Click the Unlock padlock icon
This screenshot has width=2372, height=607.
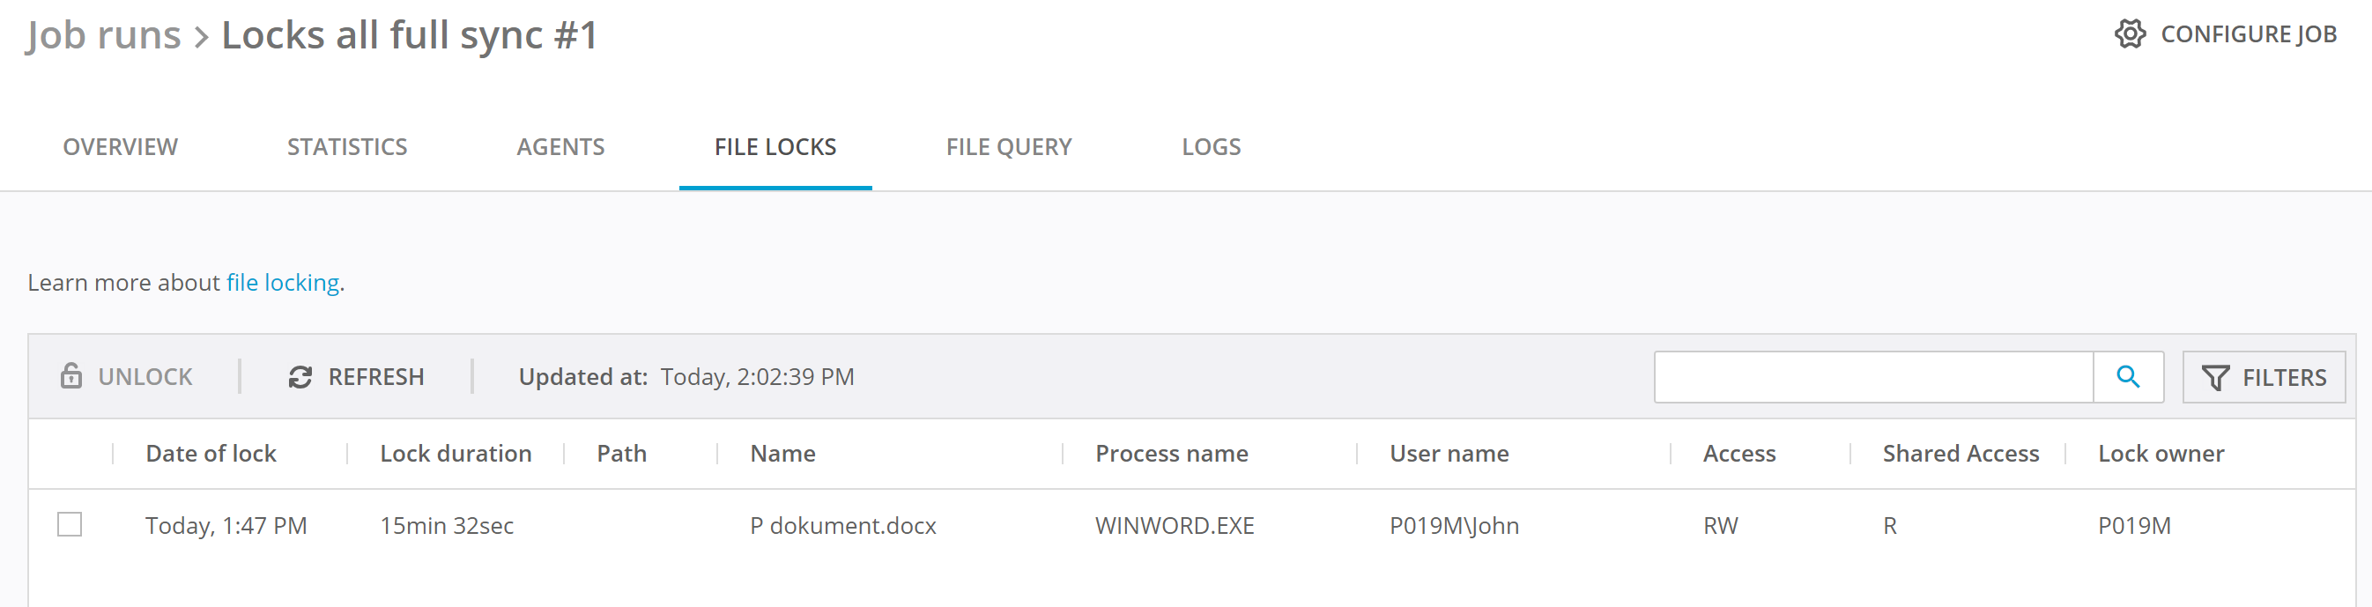pos(70,376)
